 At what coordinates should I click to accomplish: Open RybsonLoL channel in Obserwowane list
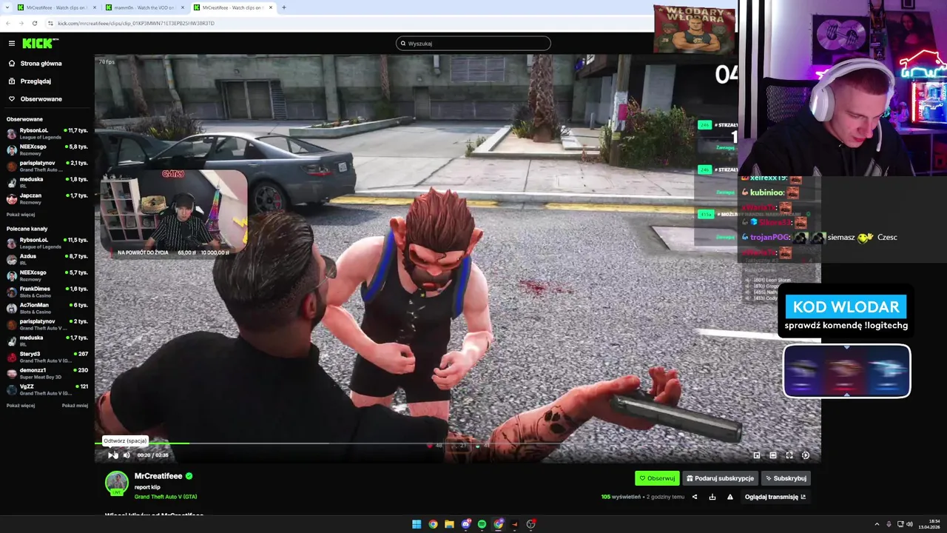(47, 133)
